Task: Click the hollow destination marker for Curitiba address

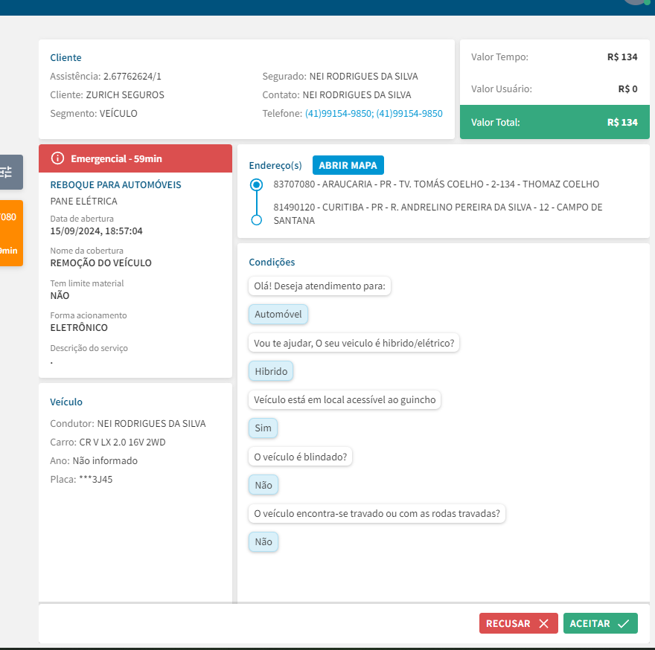Action: pos(257,219)
